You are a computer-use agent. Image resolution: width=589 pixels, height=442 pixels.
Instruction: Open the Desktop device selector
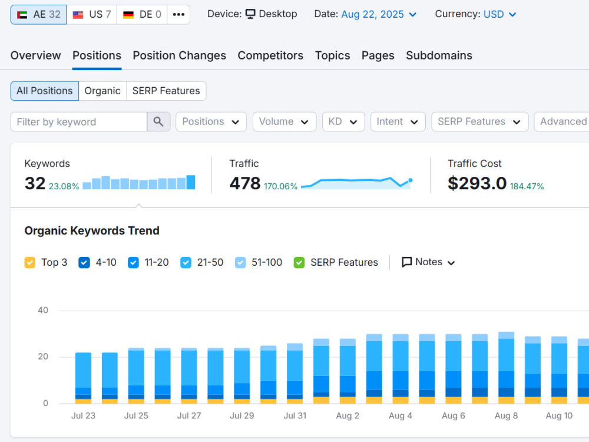[x=271, y=14]
